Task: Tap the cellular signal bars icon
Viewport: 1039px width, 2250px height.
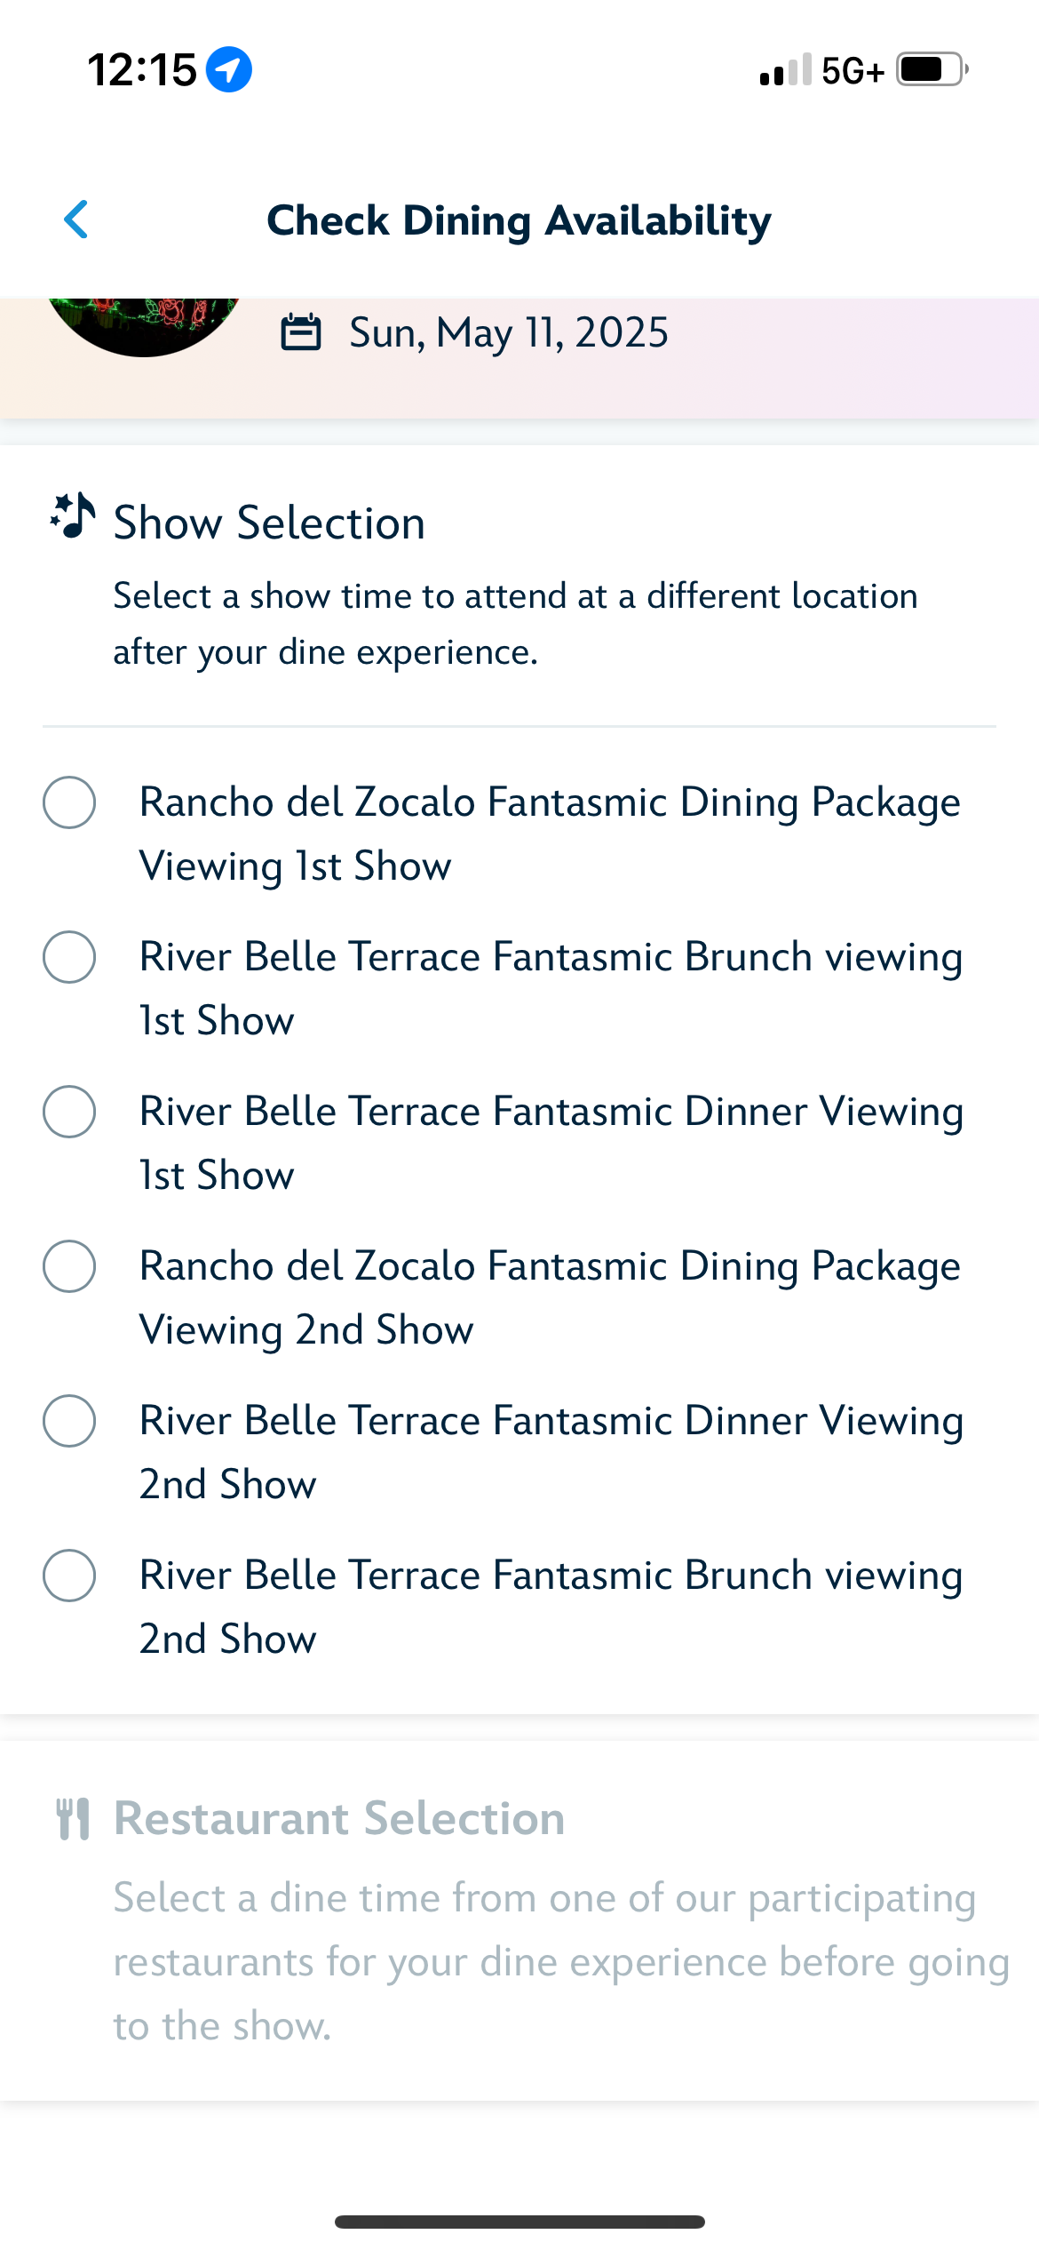Action: point(785,70)
